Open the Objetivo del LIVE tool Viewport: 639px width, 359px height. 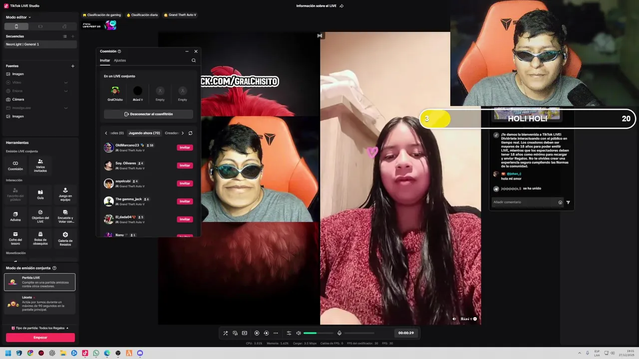[40, 216]
